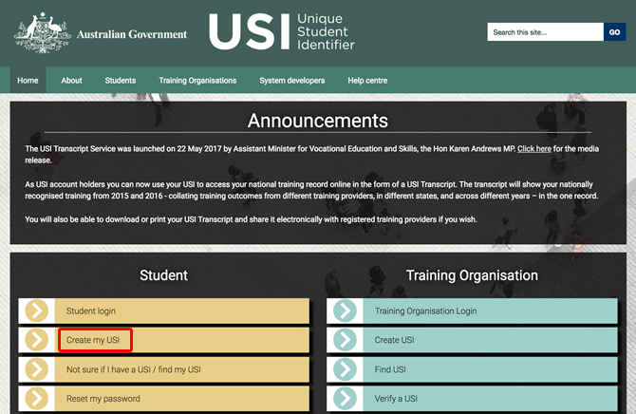Focus the Search this site input field
The width and height of the screenshot is (636, 414).
click(544, 32)
